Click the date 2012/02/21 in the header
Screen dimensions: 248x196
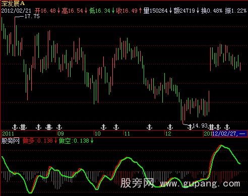tap(16, 11)
